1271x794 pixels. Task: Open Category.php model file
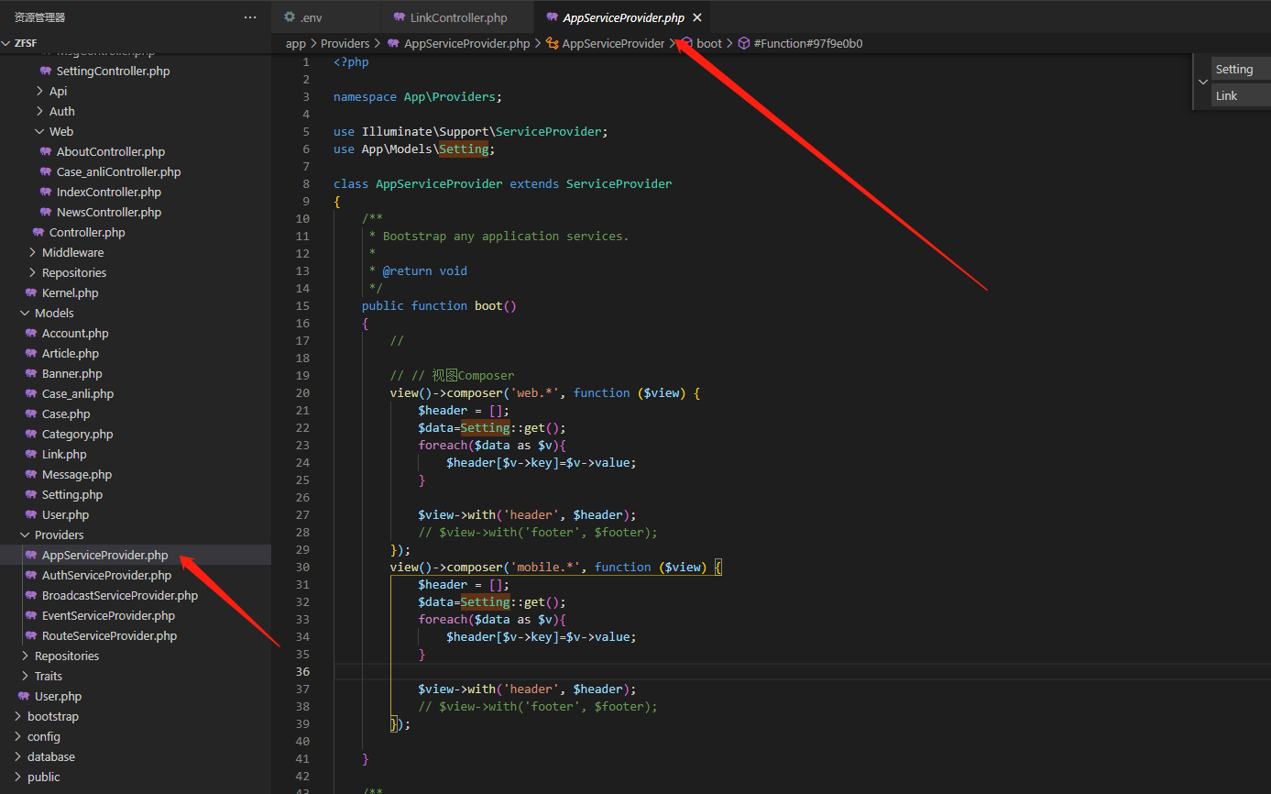(x=77, y=434)
